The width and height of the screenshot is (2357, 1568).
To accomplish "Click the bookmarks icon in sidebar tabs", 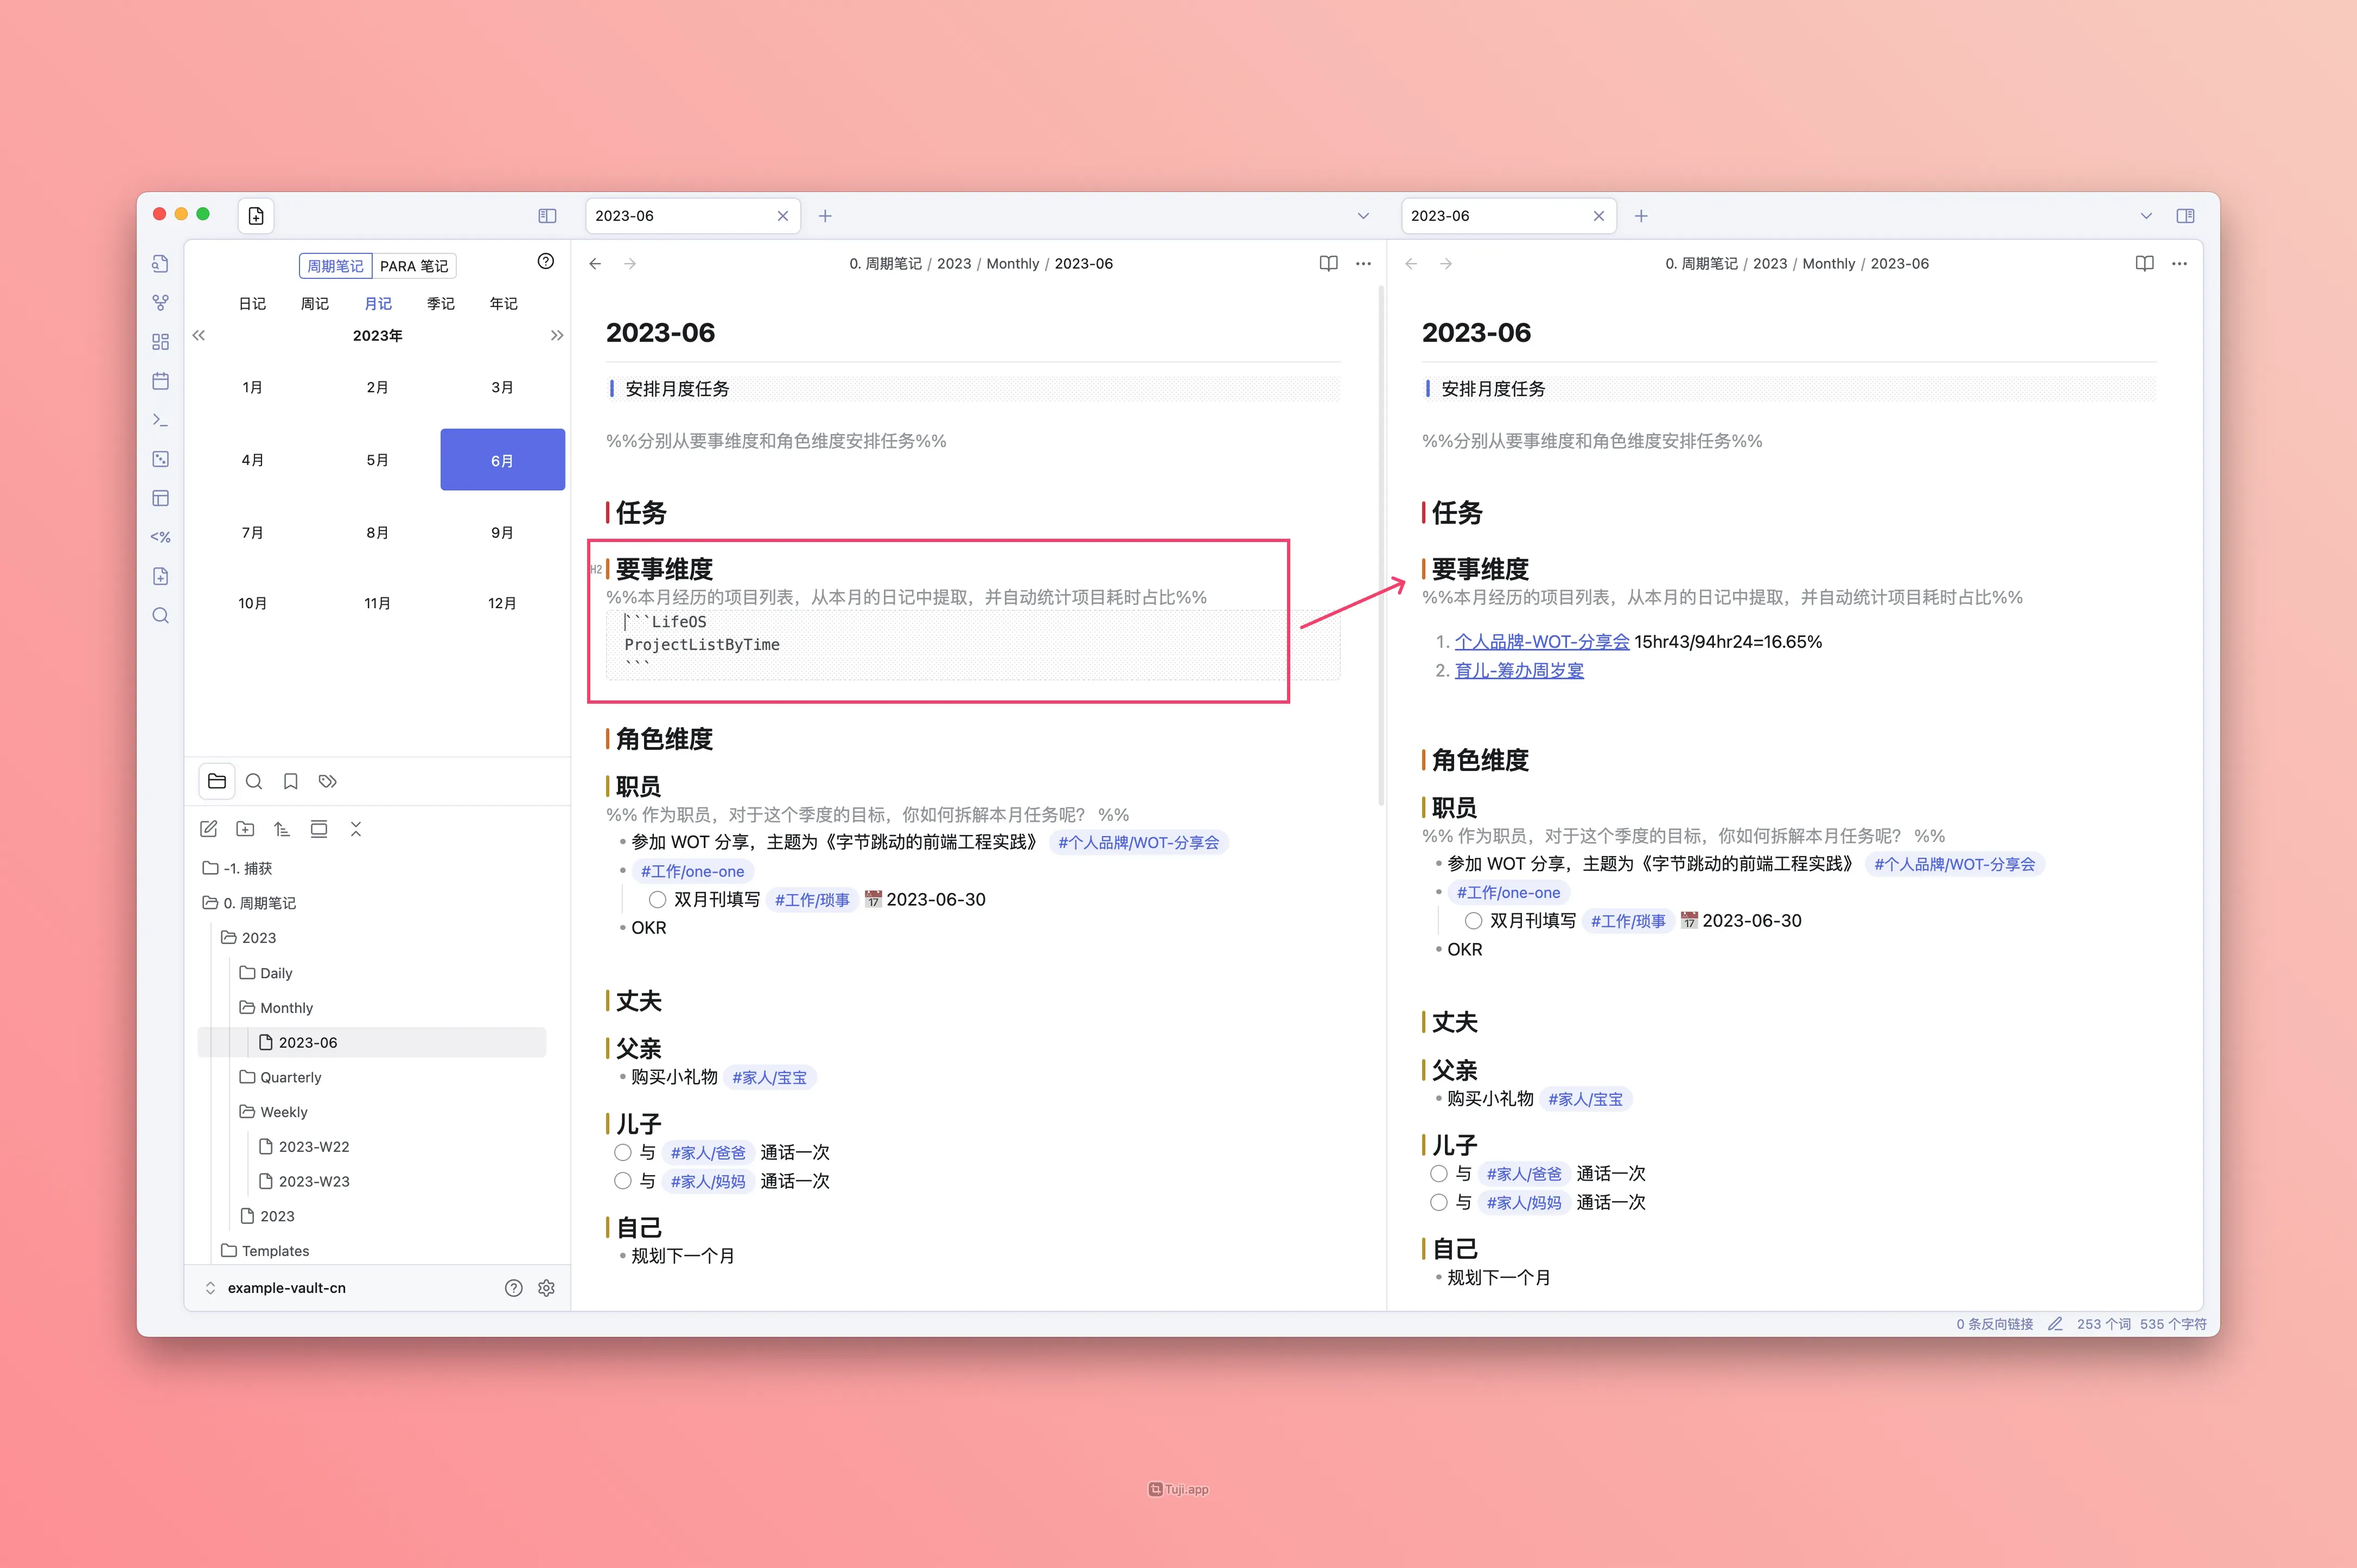I will [x=290, y=781].
